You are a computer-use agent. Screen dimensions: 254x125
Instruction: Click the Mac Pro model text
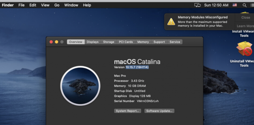coord(120,76)
